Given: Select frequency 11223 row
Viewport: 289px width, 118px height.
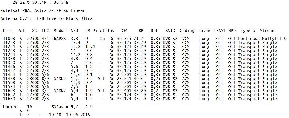Looking at the screenshot, I should [140, 43].
